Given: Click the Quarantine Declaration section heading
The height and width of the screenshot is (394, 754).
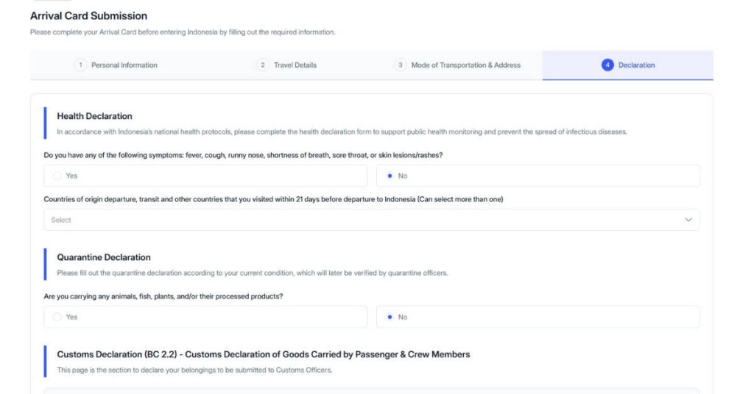Looking at the screenshot, I should coord(103,257).
